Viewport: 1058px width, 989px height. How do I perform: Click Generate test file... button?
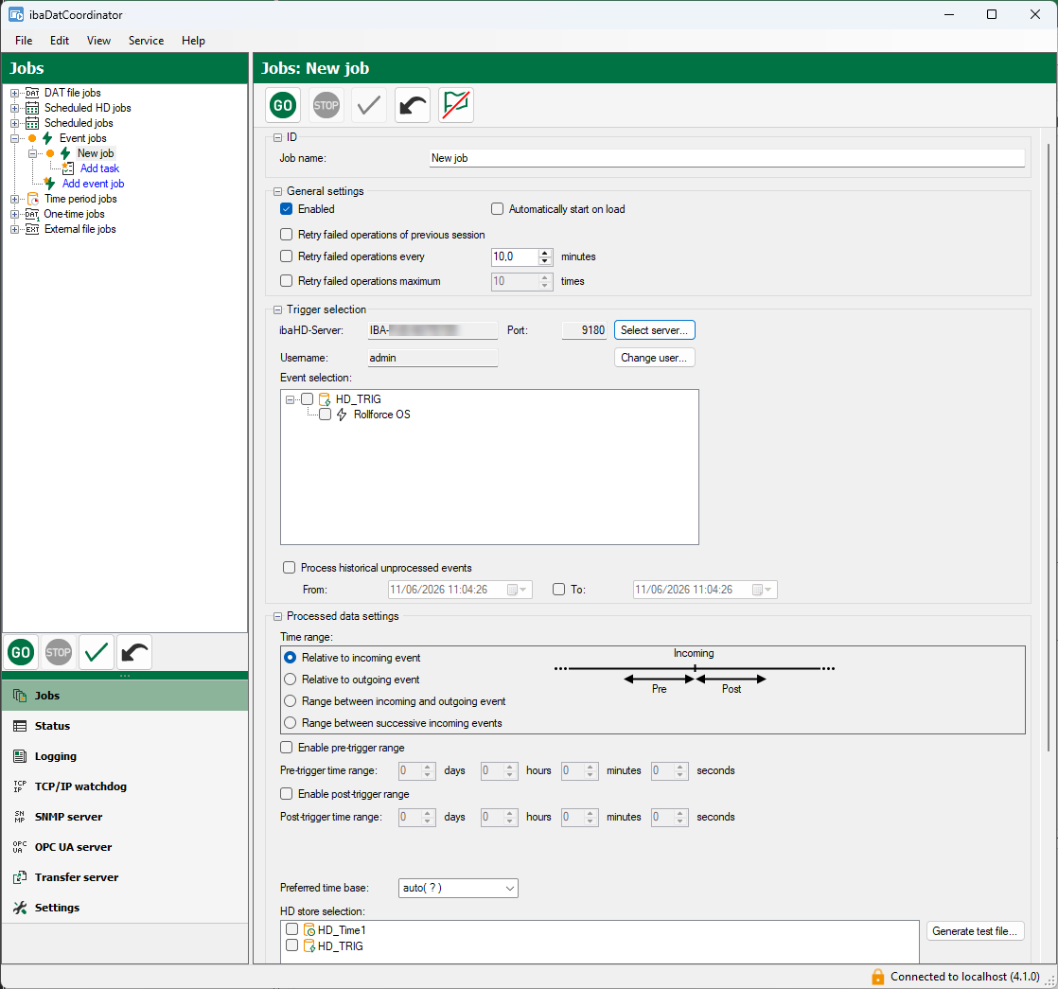coord(975,931)
